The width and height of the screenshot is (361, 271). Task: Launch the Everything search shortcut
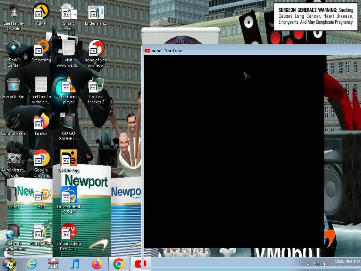(x=41, y=51)
